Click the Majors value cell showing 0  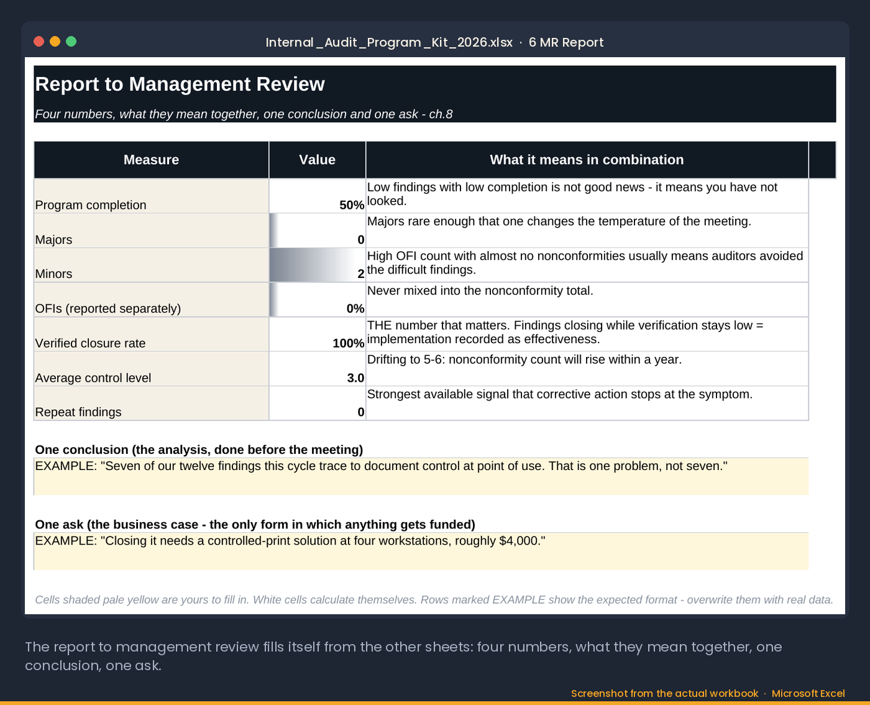[x=317, y=231]
